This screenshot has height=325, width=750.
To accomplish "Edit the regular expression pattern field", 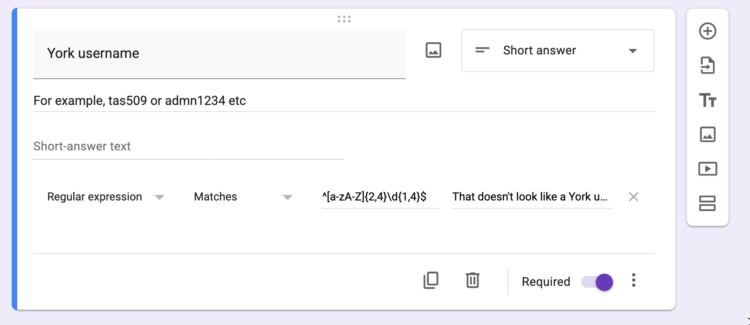I will click(x=379, y=197).
